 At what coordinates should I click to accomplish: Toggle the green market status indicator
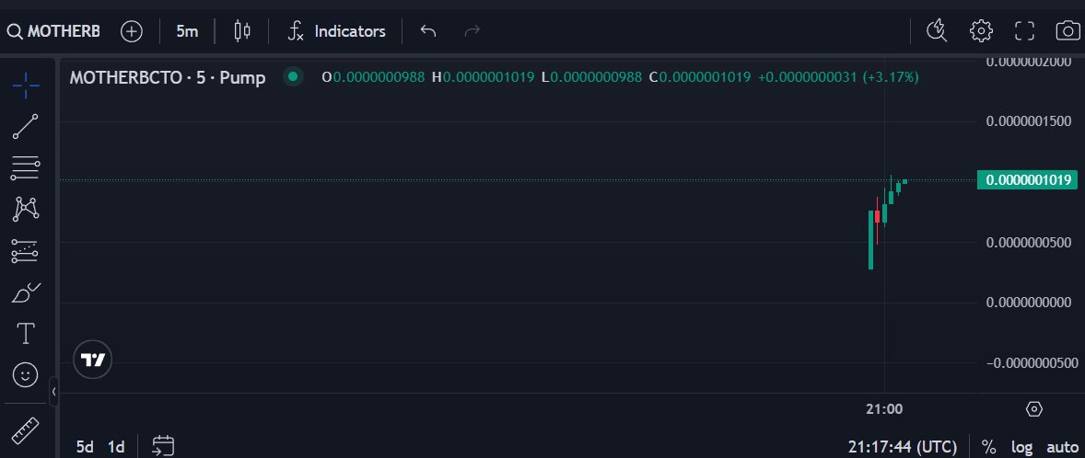pyautogui.click(x=293, y=76)
